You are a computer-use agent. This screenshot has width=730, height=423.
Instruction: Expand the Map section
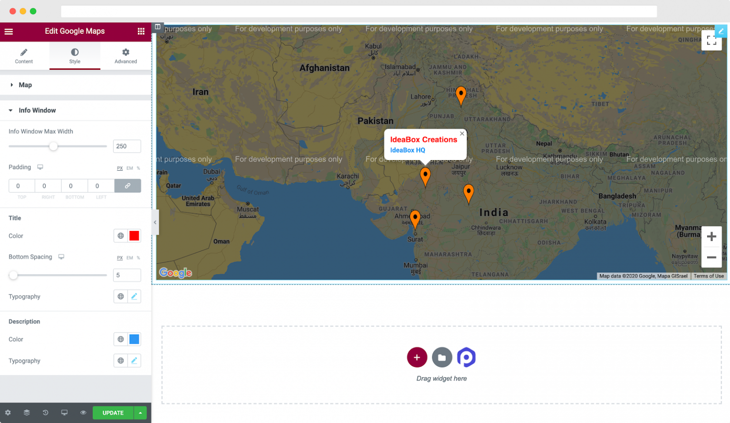click(x=25, y=85)
